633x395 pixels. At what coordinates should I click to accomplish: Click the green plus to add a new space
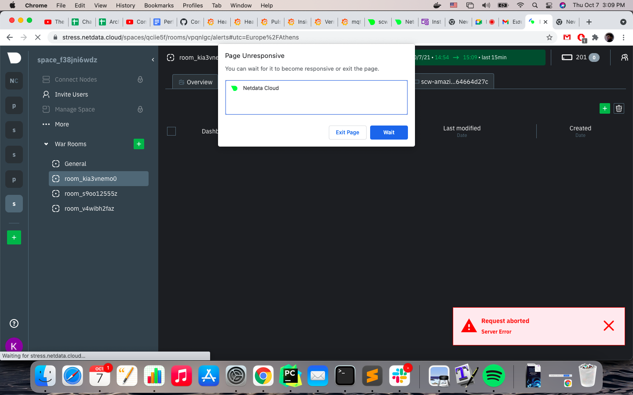click(14, 237)
